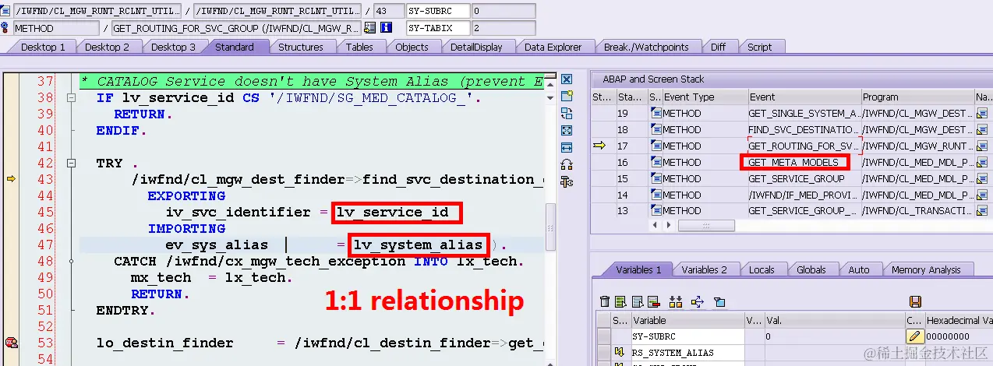
Task: Click the first list icon in variables toolbar
Action: (620, 301)
